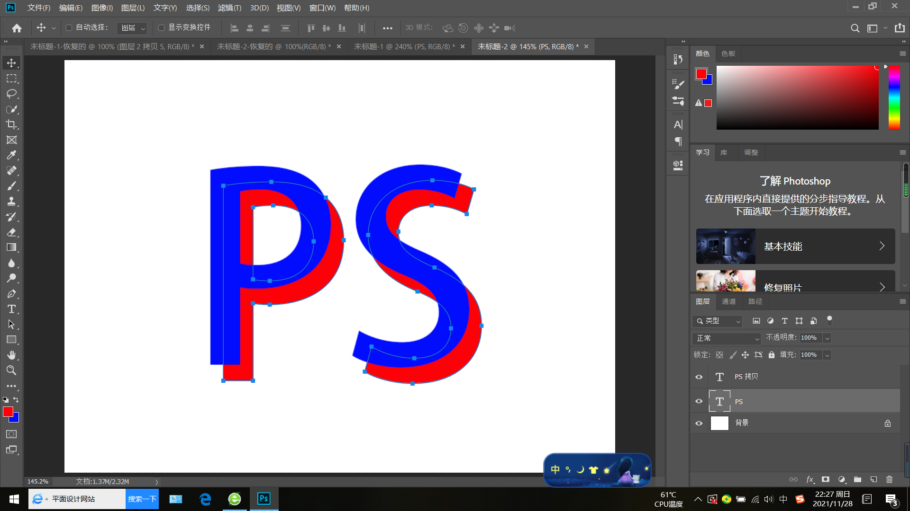Viewport: 910px width, 511px height.
Task: Select the Hand tool
Action: coord(11,355)
